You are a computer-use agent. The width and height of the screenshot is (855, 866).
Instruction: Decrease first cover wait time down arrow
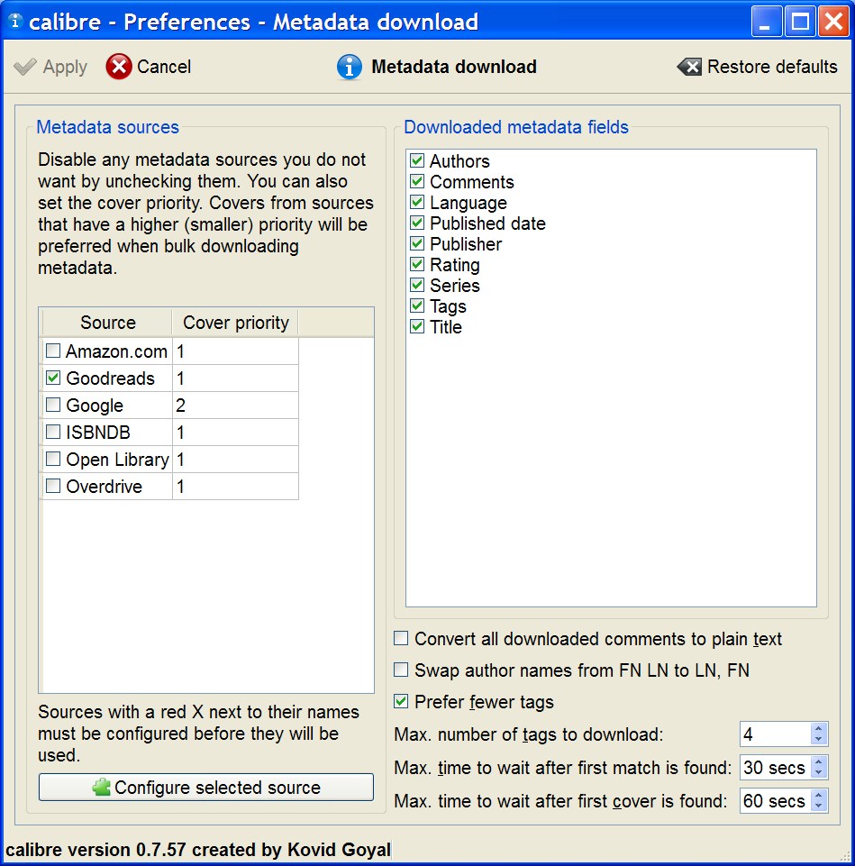click(819, 807)
